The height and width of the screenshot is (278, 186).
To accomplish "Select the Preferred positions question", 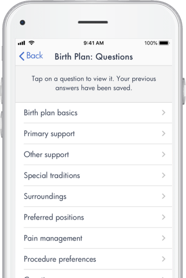I will click(94, 217).
